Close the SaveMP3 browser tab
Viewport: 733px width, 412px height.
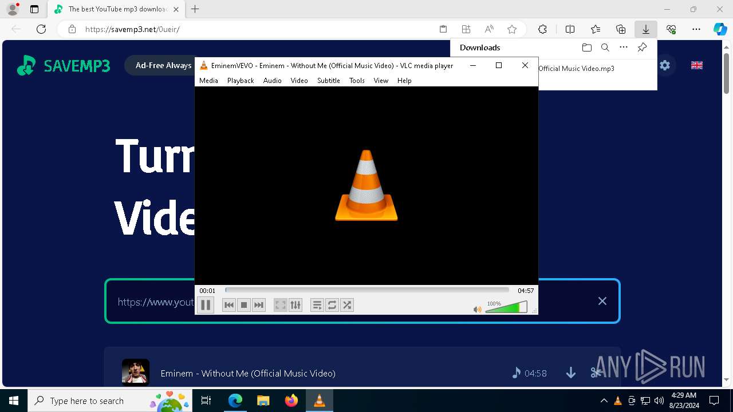tap(176, 9)
